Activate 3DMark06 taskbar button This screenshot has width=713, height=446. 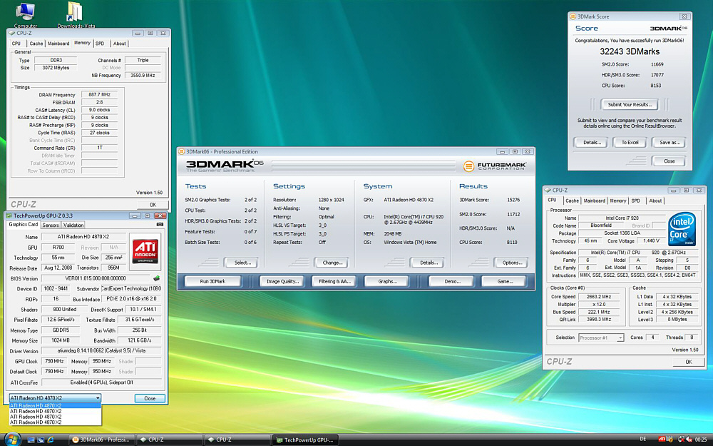[101, 440]
